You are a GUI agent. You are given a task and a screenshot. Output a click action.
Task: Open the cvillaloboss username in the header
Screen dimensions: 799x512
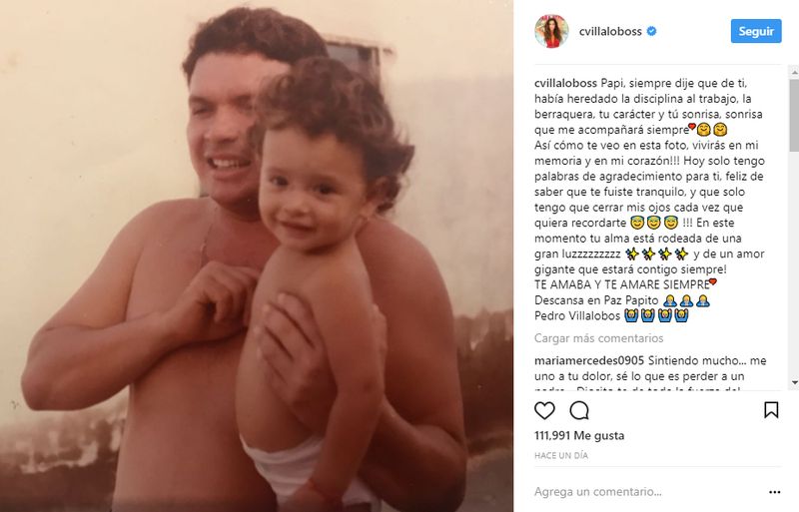(x=610, y=32)
